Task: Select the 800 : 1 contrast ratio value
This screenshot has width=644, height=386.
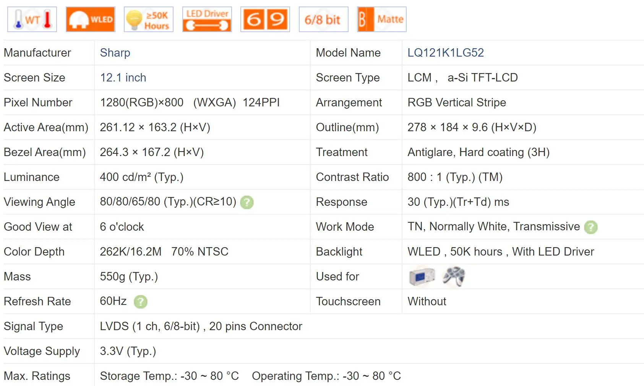Action: (455, 177)
